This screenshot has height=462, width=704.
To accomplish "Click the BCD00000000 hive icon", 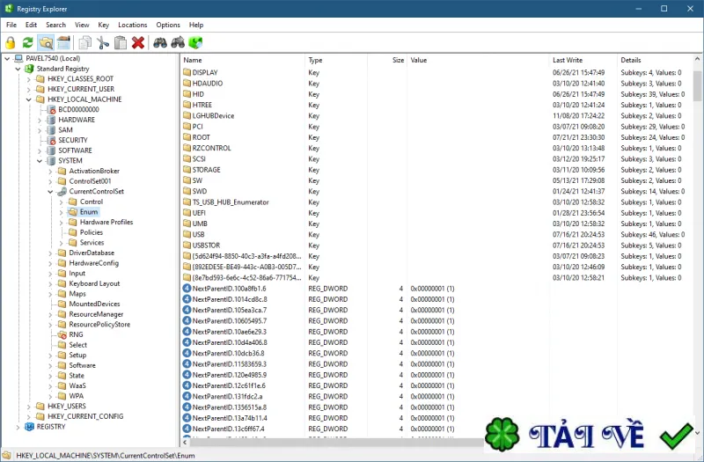I will (52, 109).
